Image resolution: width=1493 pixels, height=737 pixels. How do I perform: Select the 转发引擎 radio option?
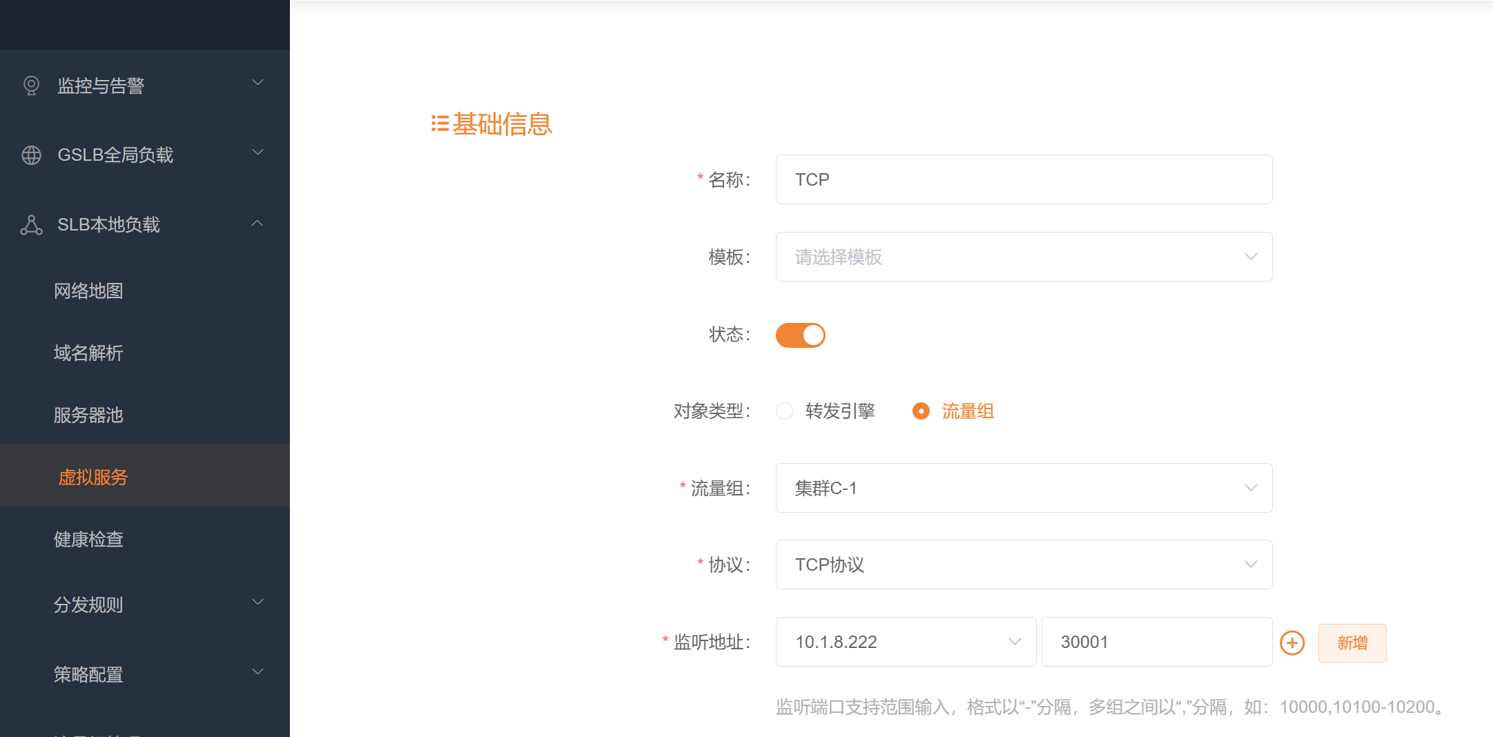pos(785,411)
